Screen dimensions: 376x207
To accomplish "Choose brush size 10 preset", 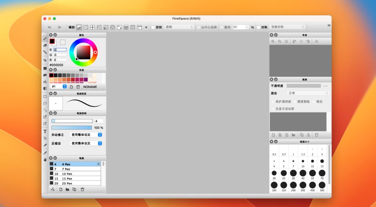I will [x=303, y=163].
